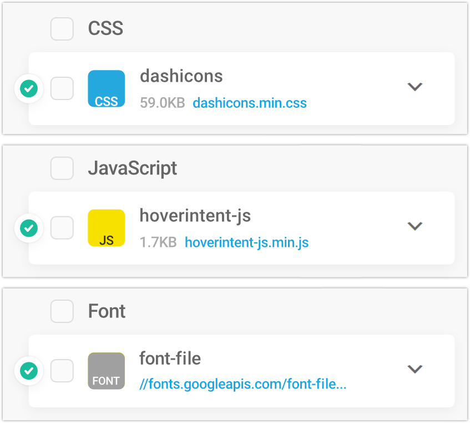Click green checkmark status beside hoverintent-js

(28, 228)
